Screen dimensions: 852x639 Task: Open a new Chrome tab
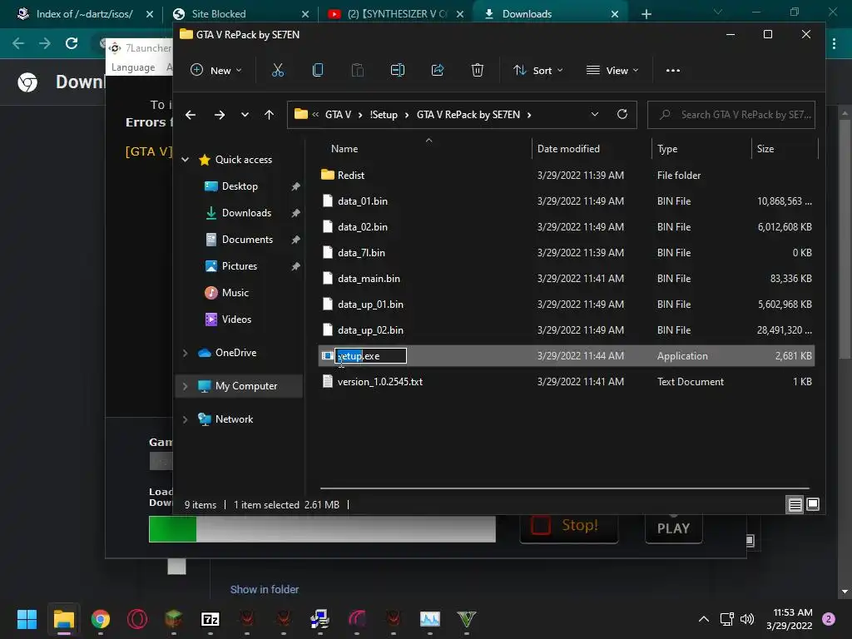pyautogui.click(x=646, y=13)
